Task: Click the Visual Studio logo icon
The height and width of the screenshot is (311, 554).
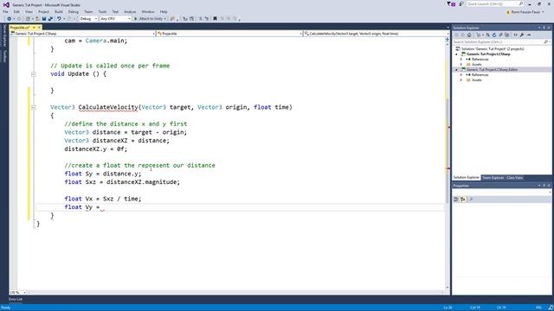Action: 6,4
